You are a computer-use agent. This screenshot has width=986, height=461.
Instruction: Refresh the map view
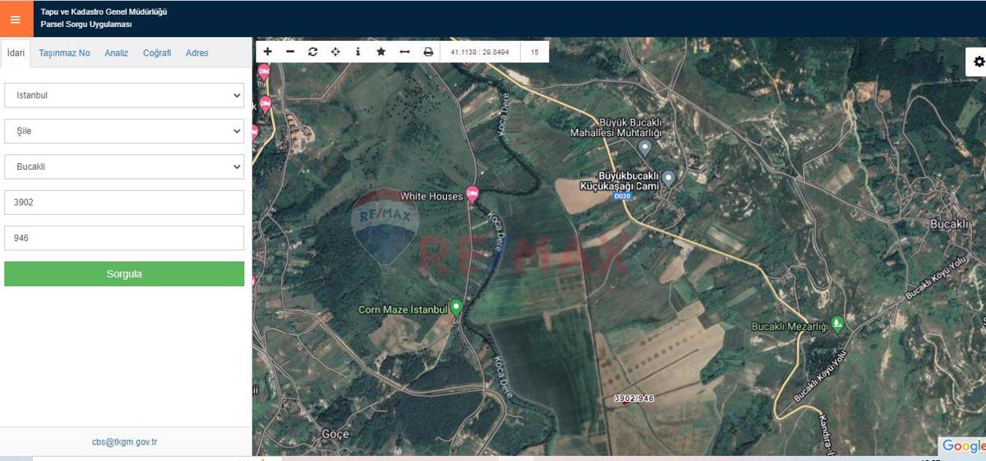click(313, 52)
